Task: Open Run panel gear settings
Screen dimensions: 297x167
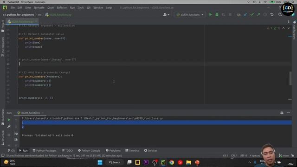Action: 282,113
